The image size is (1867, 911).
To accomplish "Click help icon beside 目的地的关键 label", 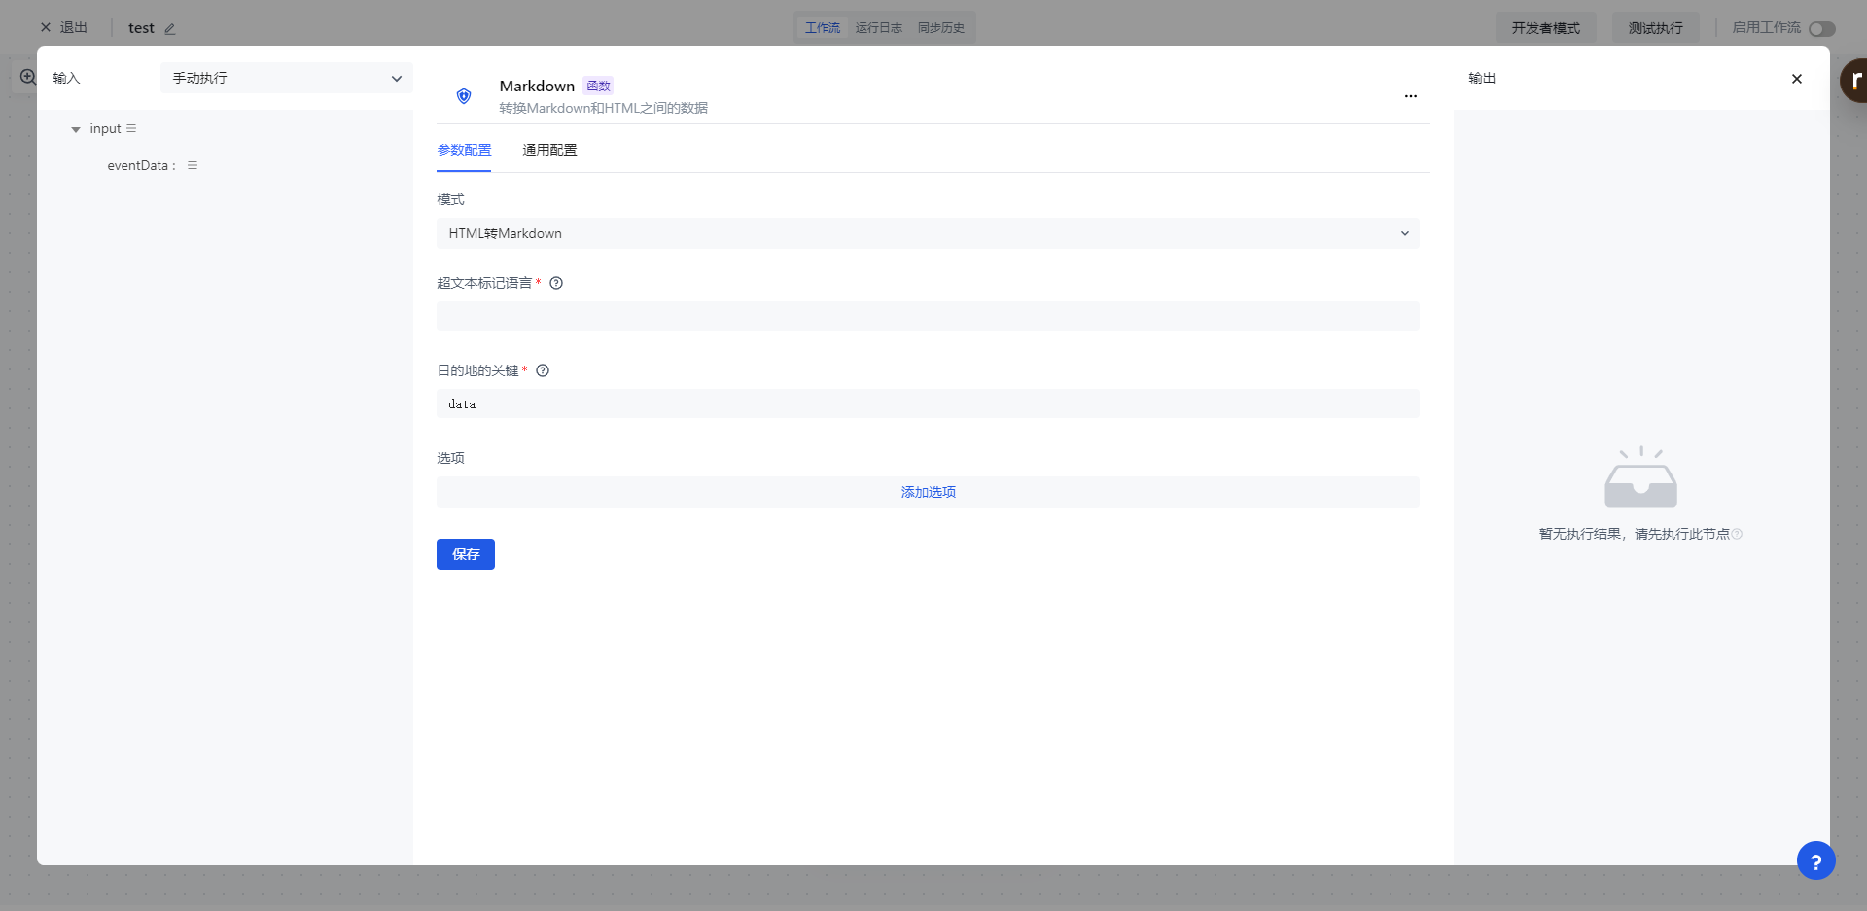I will [x=543, y=371].
